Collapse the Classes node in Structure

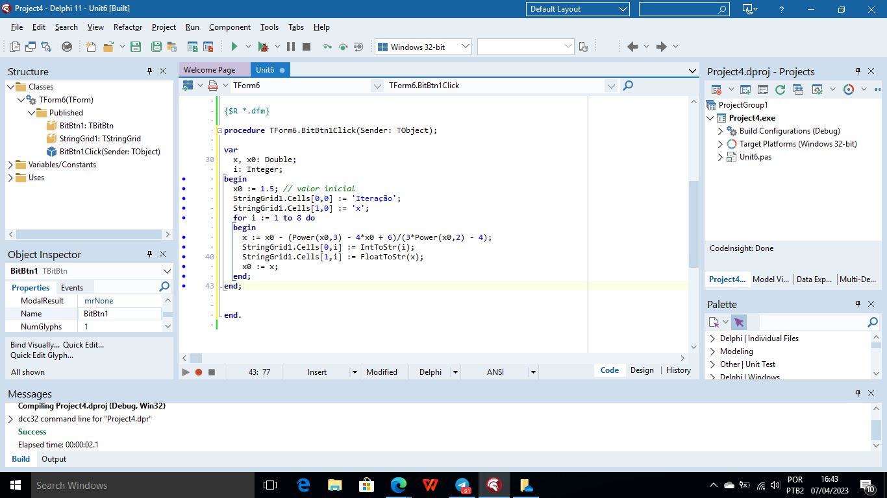click(x=11, y=87)
